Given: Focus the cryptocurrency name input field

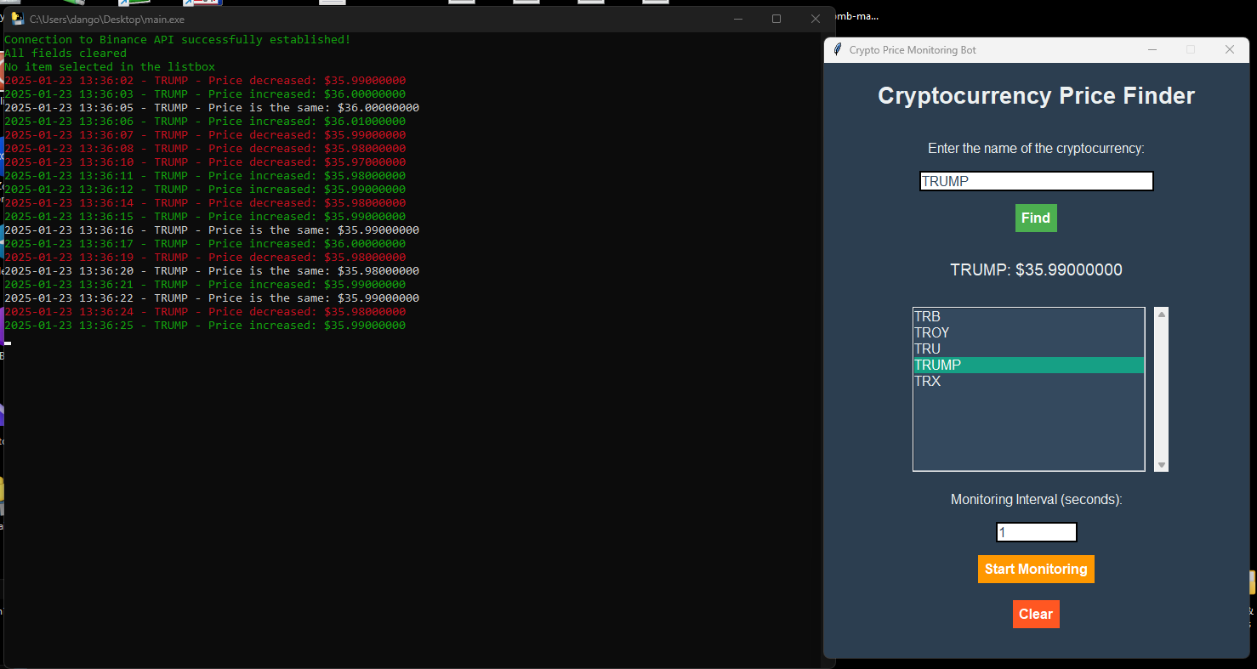Looking at the screenshot, I should coord(1036,181).
